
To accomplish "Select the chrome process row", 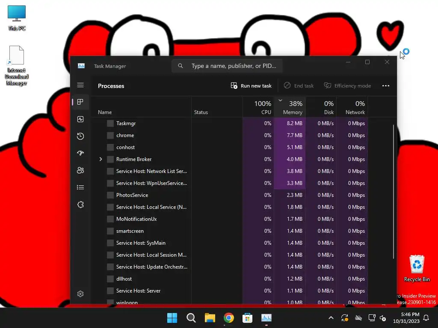I will 230,135.
